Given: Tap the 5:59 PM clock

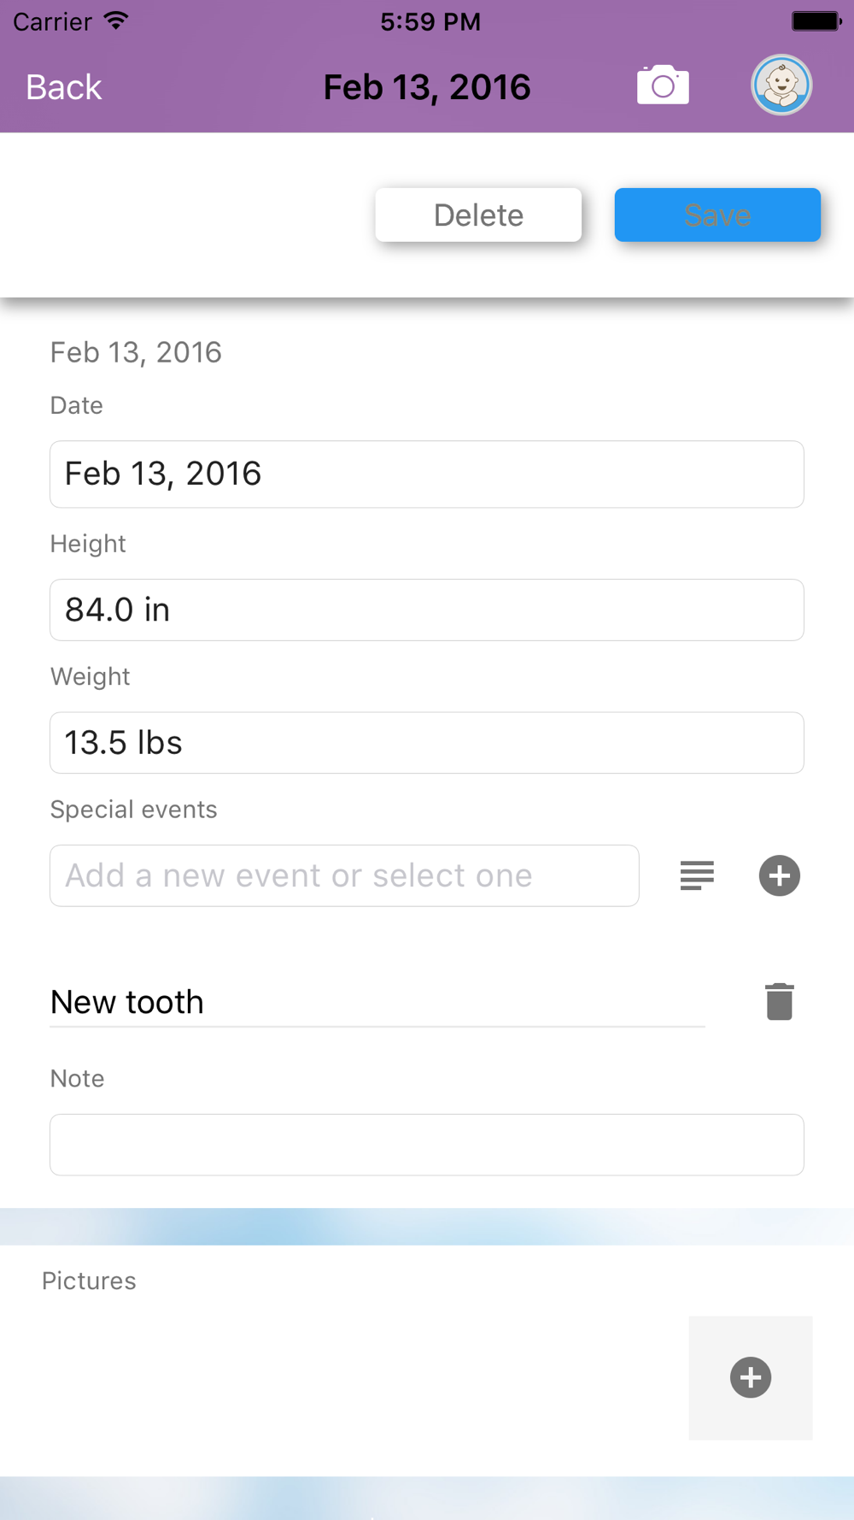Looking at the screenshot, I should [x=430, y=21].
